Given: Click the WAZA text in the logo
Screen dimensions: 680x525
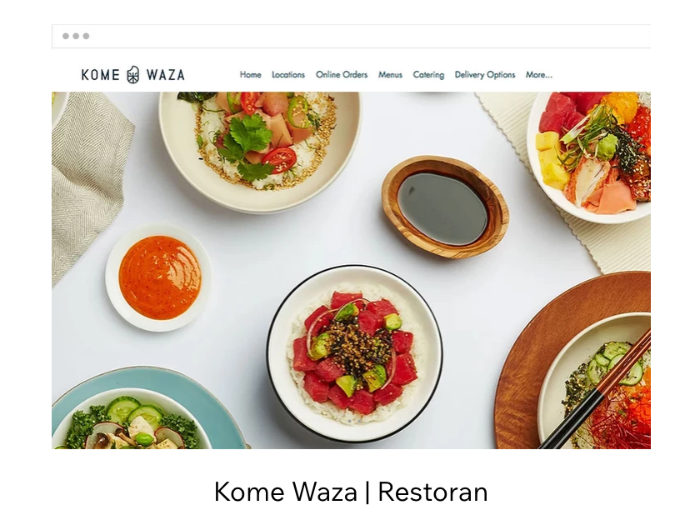Looking at the screenshot, I should click(166, 75).
